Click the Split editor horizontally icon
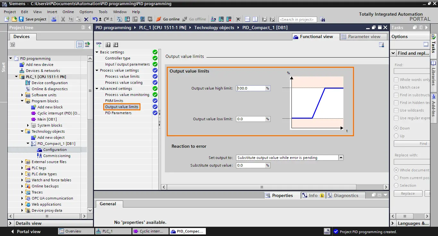438x236 pixels. tap(247, 19)
